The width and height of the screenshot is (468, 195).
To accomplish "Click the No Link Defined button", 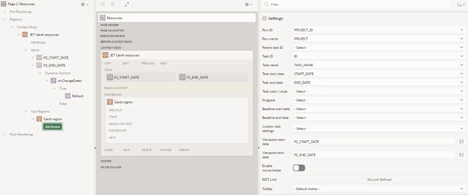I will coord(379,180).
